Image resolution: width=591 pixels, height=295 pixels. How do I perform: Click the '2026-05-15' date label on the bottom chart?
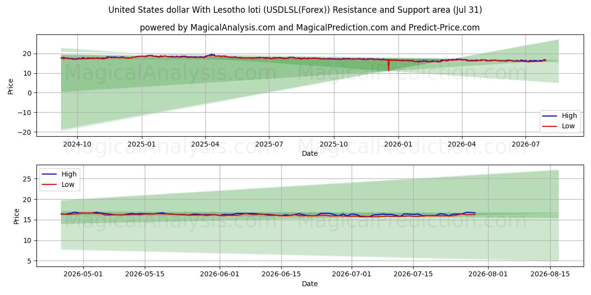(145, 275)
